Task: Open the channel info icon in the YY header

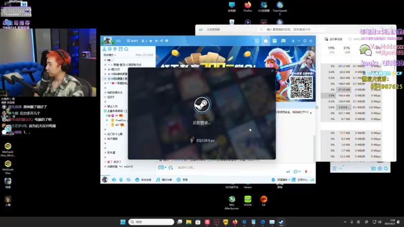Action: tap(167, 41)
